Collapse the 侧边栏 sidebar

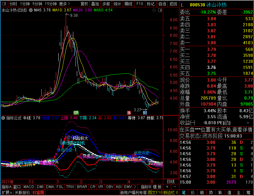click(x=171, y=193)
